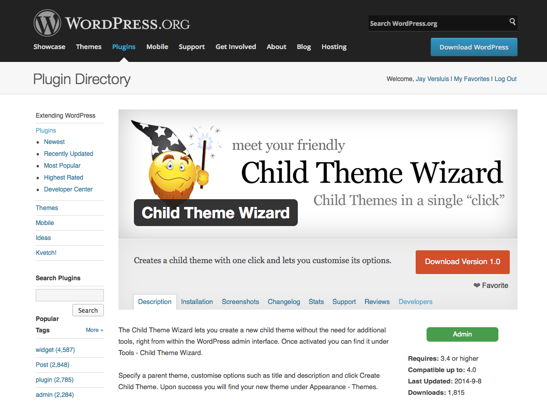
Task: Click the Log Out link
Action: 506,79
